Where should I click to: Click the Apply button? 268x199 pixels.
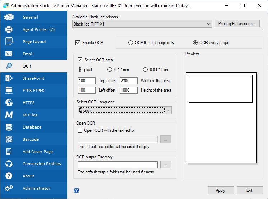(x=221, y=190)
